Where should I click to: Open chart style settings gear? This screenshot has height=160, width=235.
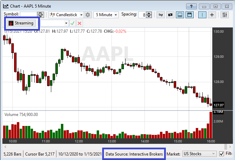pyautogui.click(x=88, y=15)
